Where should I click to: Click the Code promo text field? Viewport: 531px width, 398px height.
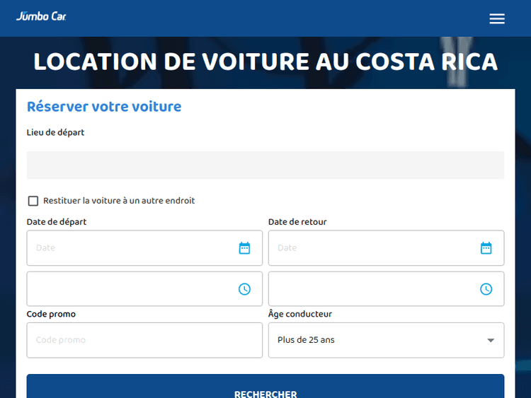pyautogui.click(x=144, y=340)
